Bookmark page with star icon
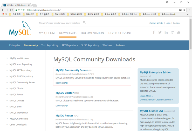This screenshot has width=192, height=131. 184,10
